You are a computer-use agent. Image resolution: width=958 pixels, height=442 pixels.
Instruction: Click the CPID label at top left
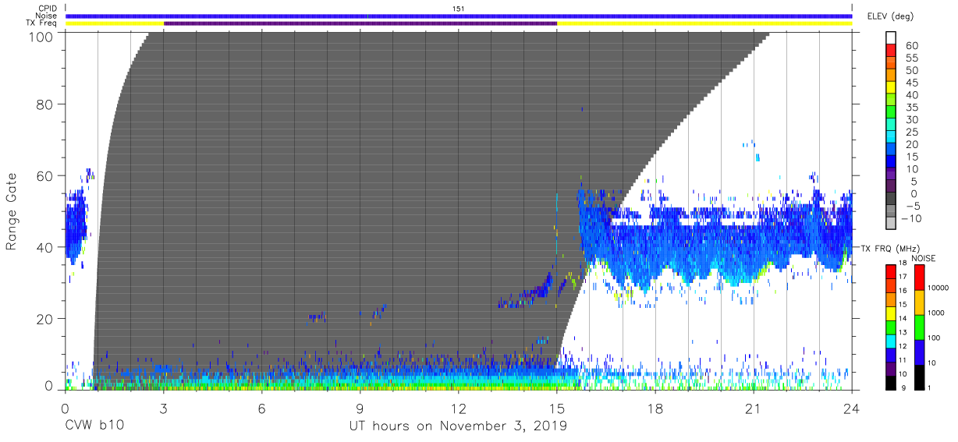coord(47,8)
